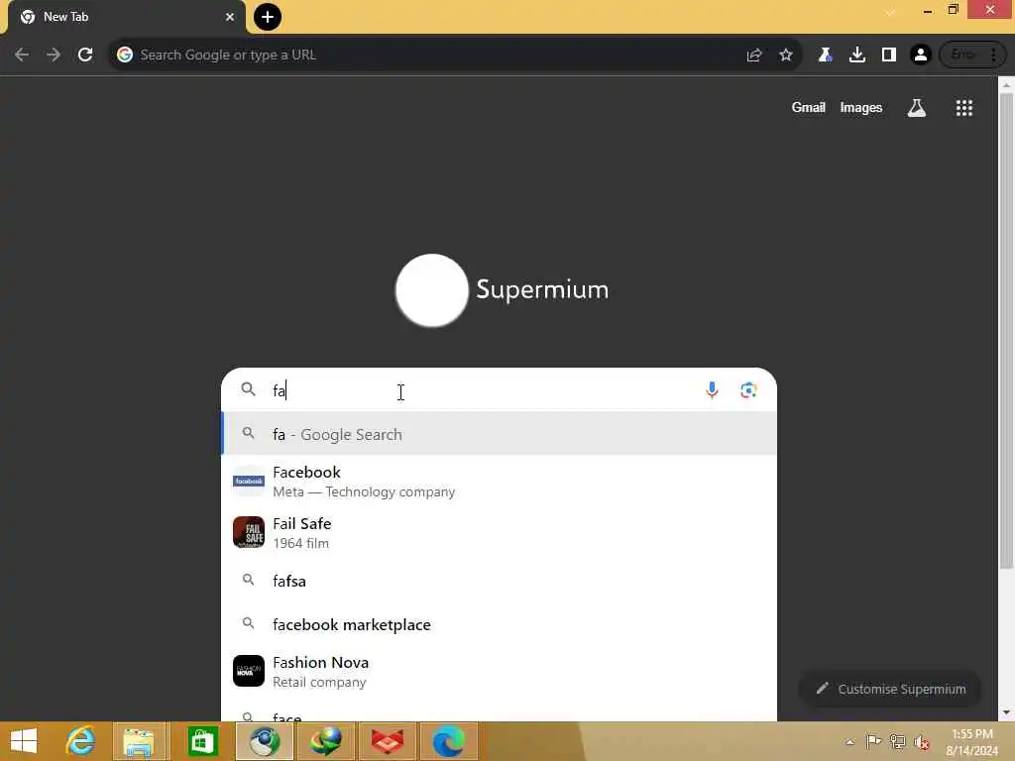
Task: Open Search Labs flask icon on page
Action: click(x=917, y=107)
